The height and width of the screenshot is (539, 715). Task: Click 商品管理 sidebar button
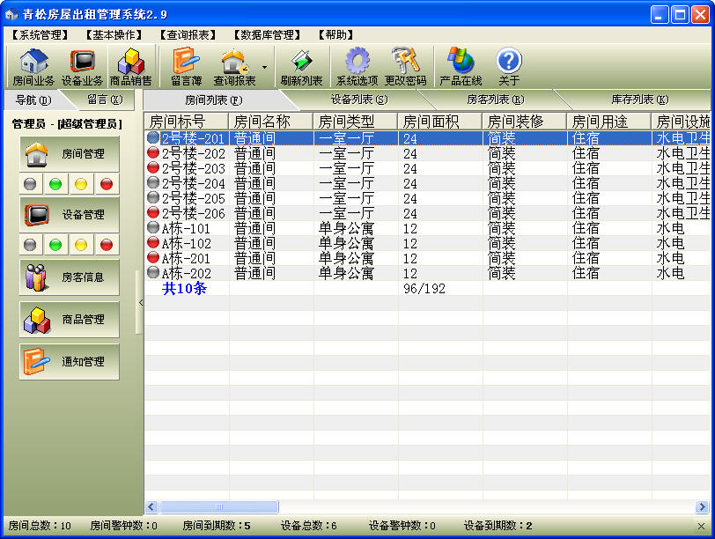70,320
